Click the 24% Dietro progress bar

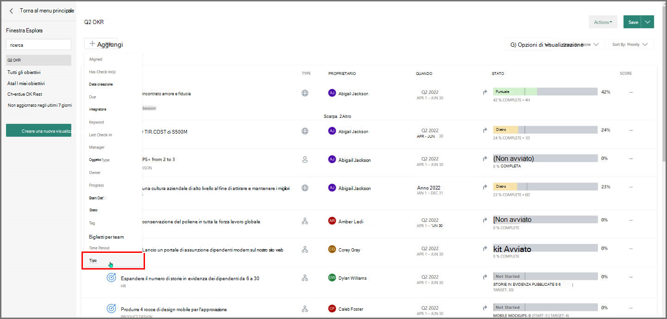click(x=545, y=130)
